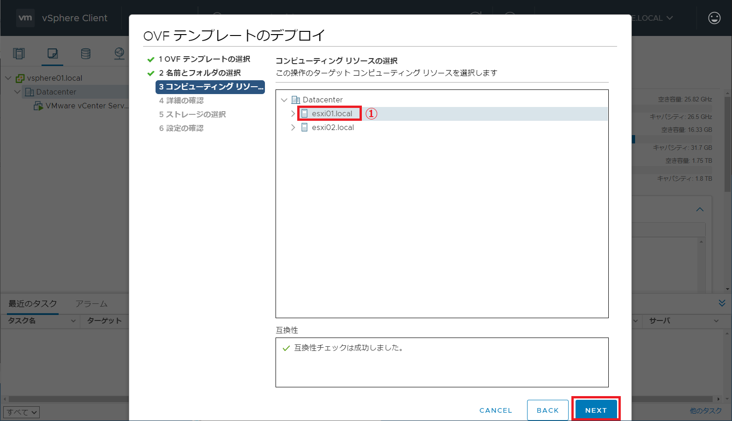
Task: Open Networking view icon
Action: (119, 53)
